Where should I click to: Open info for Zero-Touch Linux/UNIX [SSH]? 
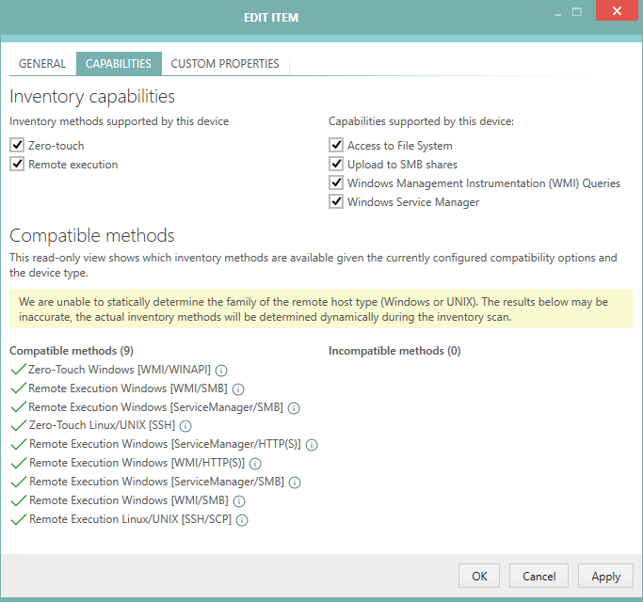pyautogui.click(x=185, y=426)
